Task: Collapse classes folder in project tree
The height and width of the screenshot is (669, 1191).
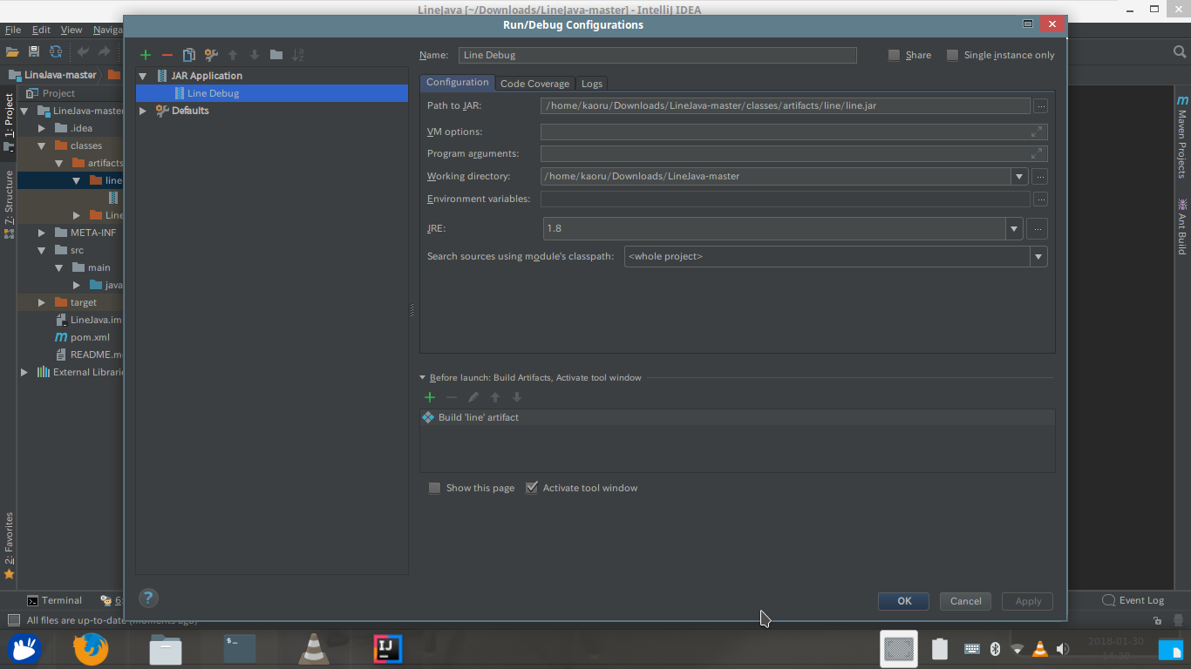Action: [41, 145]
